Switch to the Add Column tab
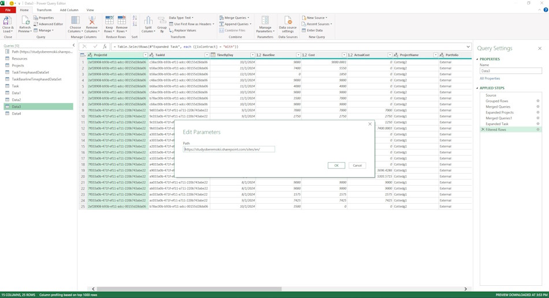The width and height of the screenshot is (549, 298). pyautogui.click(x=69, y=10)
